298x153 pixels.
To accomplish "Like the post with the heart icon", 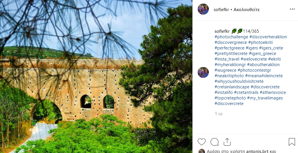I will tap(202, 142).
